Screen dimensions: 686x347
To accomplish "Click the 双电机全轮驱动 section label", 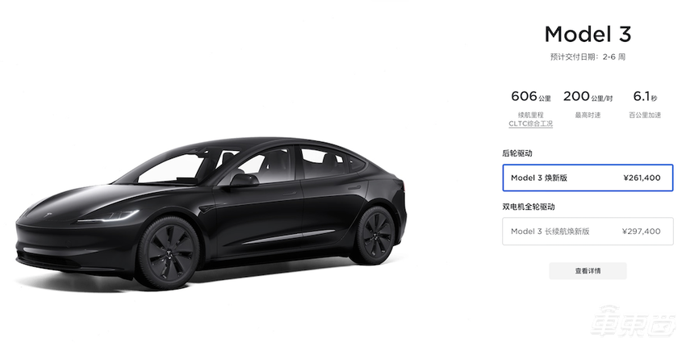I will (x=529, y=207).
